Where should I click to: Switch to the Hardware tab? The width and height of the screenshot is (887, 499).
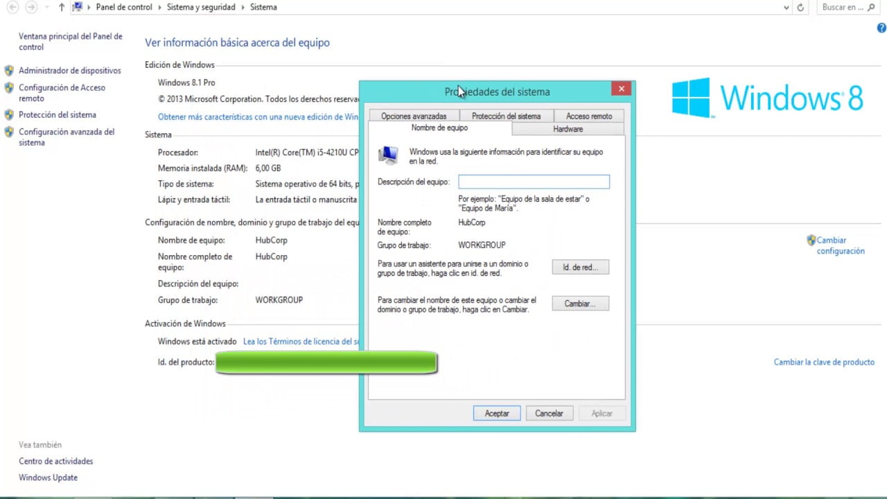point(568,129)
